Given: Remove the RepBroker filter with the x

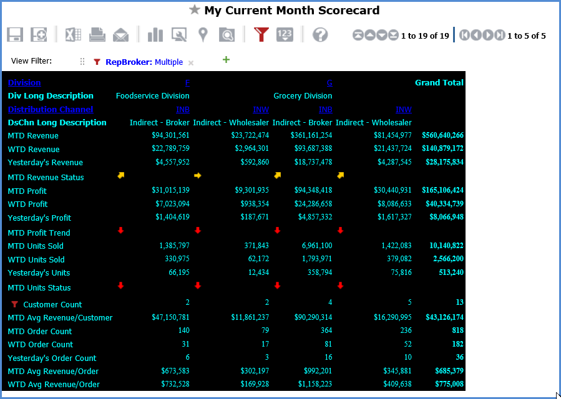Looking at the screenshot, I should coord(191,63).
